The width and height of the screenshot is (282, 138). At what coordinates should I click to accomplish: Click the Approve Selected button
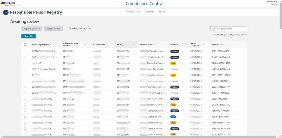click(32, 29)
